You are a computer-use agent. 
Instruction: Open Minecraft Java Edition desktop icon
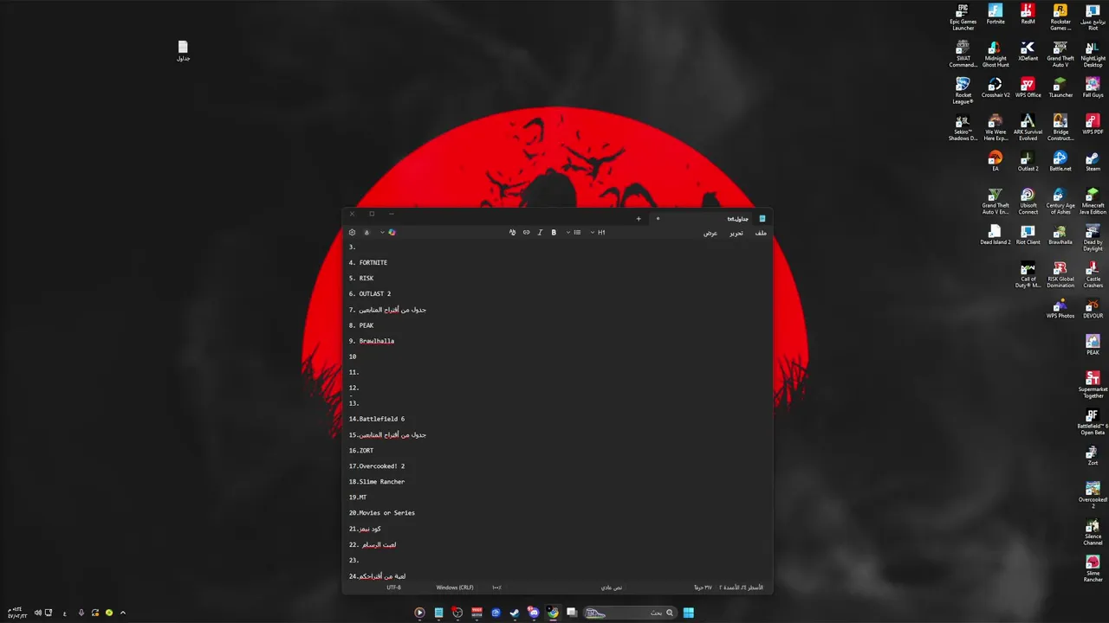(x=1093, y=202)
